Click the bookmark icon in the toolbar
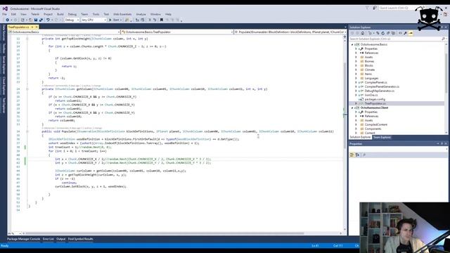The height and width of the screenshot is (253, 450). click(x=161, y=20)
